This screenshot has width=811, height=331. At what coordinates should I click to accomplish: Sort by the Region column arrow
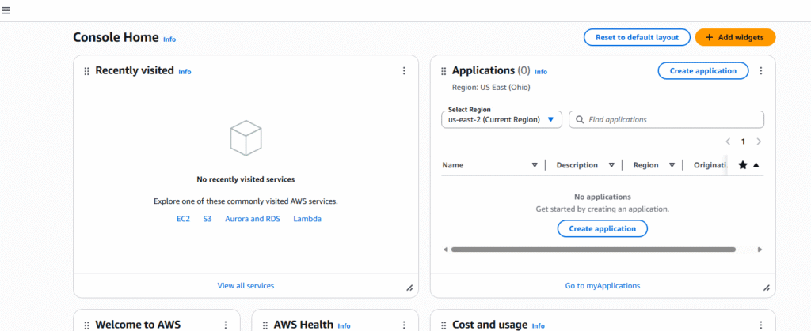coord(672,165)
